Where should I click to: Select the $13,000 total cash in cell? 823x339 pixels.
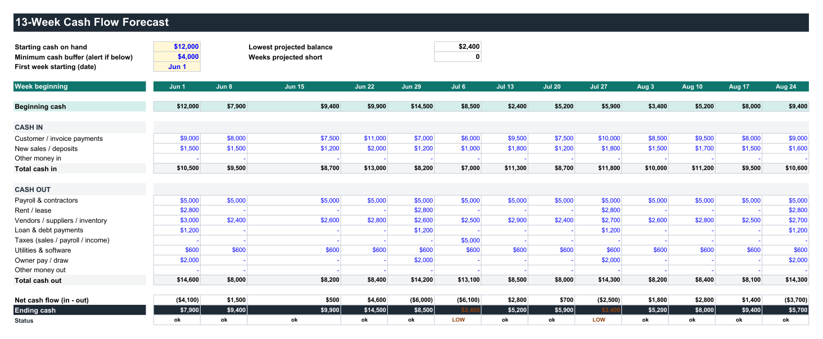click(364, 168)
